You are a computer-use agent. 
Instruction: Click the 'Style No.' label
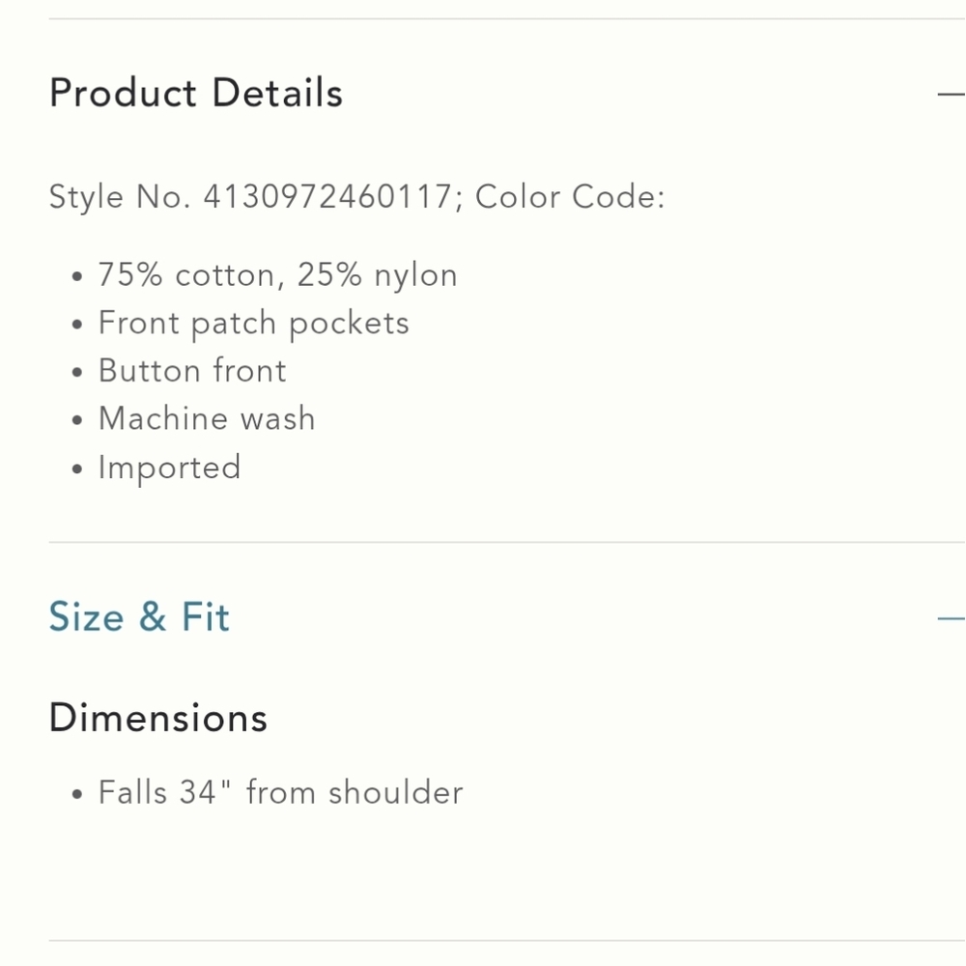(x=120, y=197)
